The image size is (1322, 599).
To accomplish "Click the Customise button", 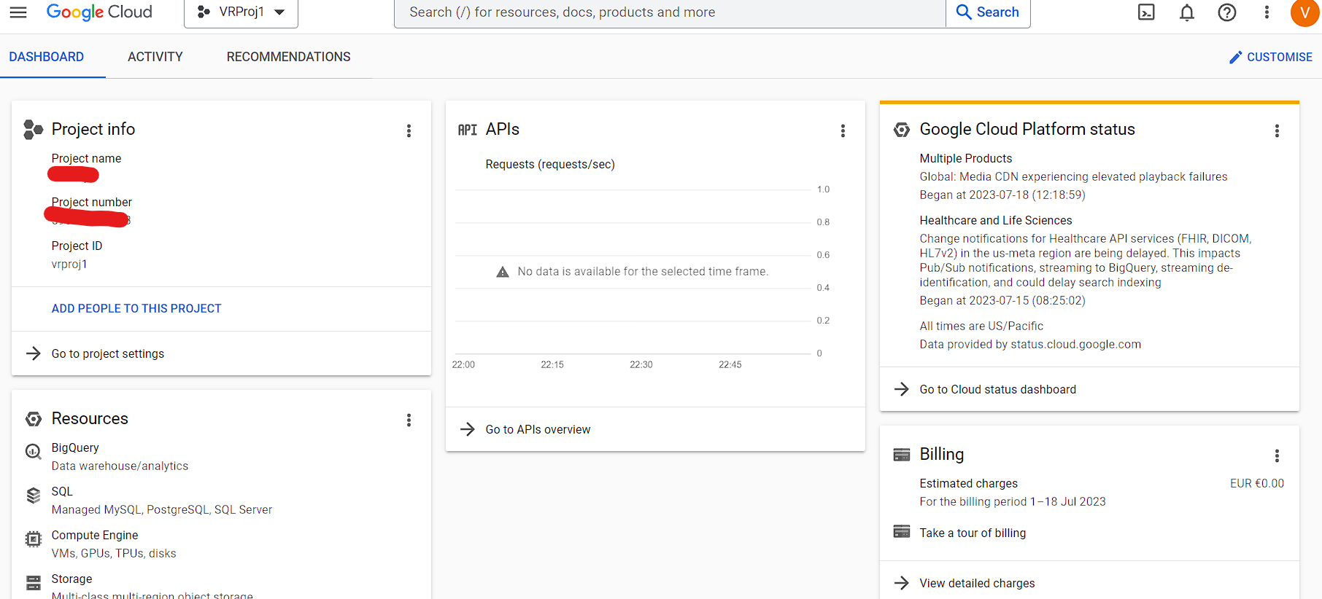I will (x=1270, y=57).
